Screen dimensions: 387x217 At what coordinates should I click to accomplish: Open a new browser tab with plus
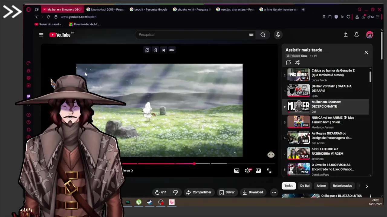point(303,9)
